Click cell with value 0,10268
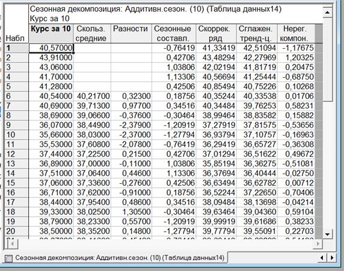344x271 pixels. [296, 87]
